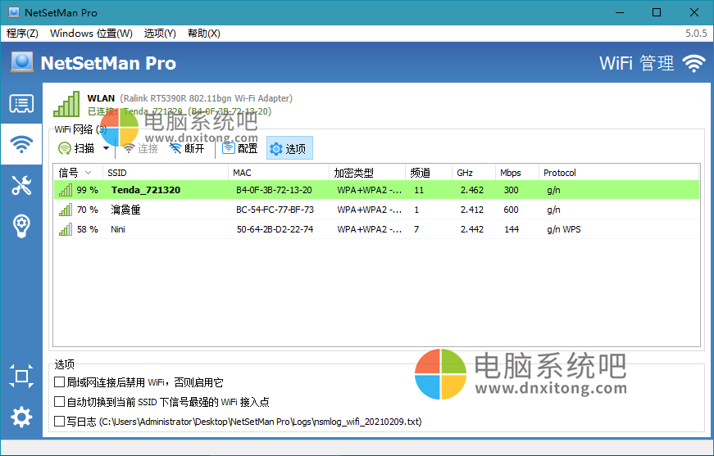Open the 程序(Z) menu
The height and width of the screenshot is (456, 714).
[22, 34]
